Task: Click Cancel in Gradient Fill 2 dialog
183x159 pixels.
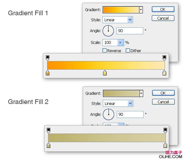Action: coord(163,102)
